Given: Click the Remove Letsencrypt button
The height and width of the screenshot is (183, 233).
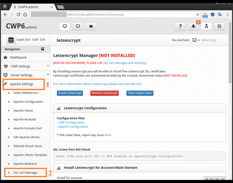Looking at the screenshot, I should coord(105,93).
